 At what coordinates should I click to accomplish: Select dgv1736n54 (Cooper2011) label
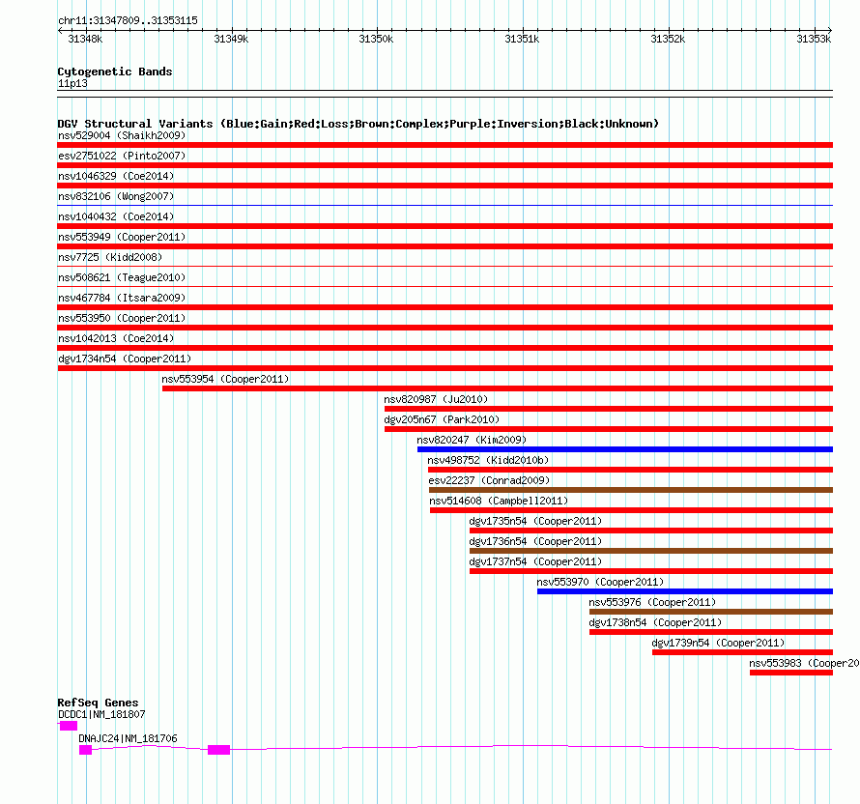[535, 541]
